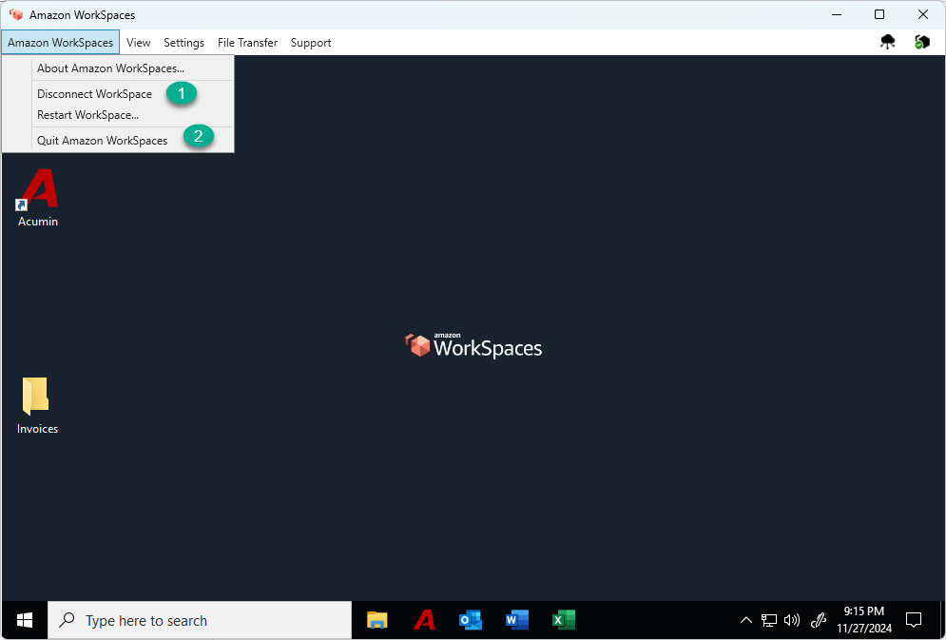Open the Windows Start menu
The width and height of the screenshot is (946, 640).
(25, 620)
